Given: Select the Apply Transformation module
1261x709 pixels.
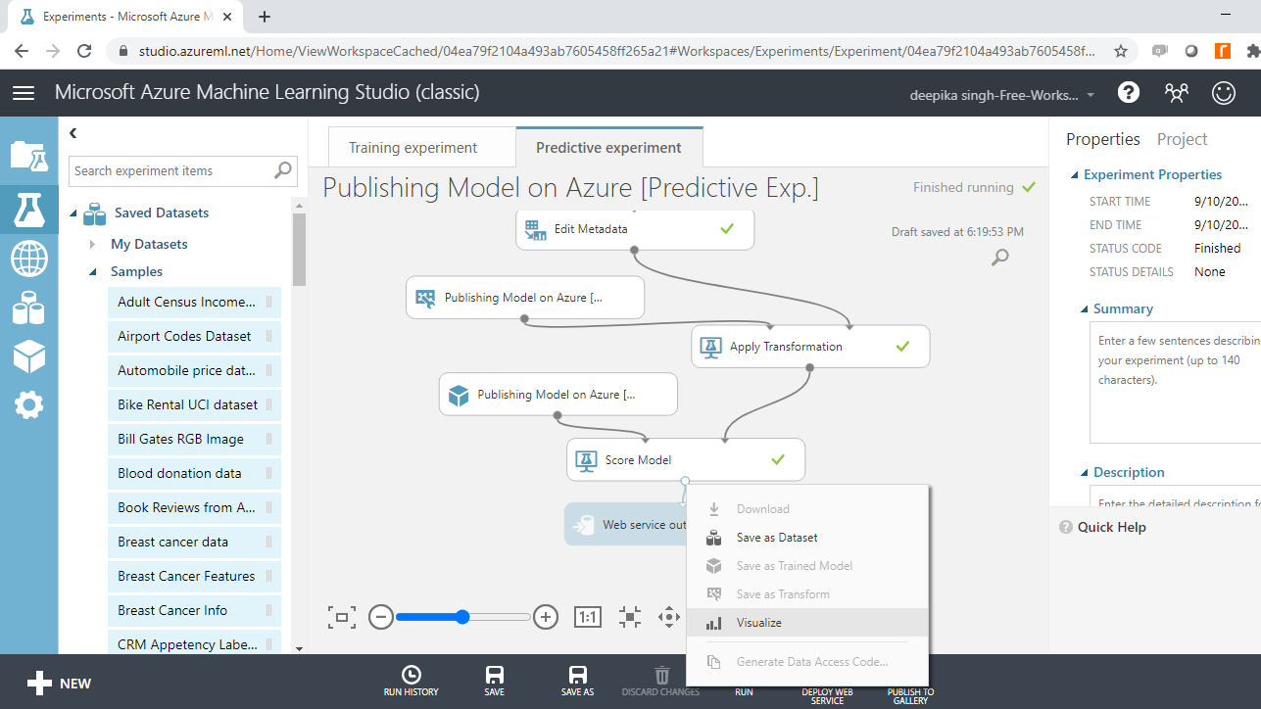Looking at the screenshot, I should tap(810, 347).
